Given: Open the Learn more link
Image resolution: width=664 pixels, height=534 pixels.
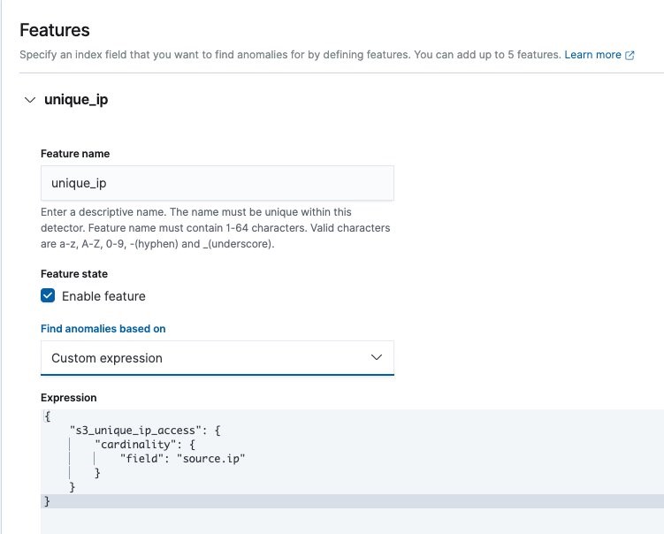Looking at the screenshot, I should 592,55.
